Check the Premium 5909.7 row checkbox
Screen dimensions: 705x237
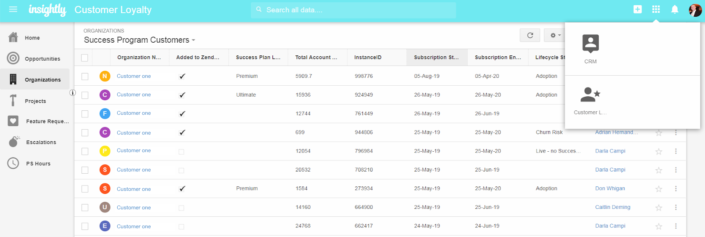tap(85, 77)
